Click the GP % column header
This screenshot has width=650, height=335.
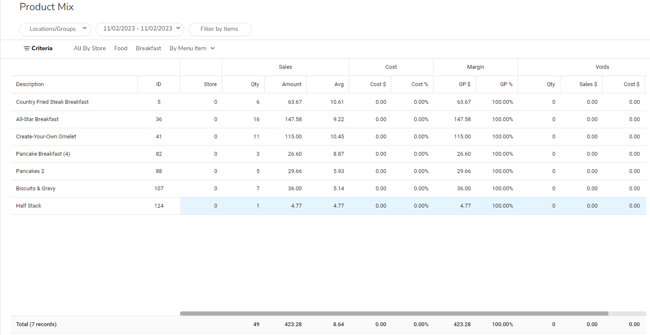click(x=506, y=84)
